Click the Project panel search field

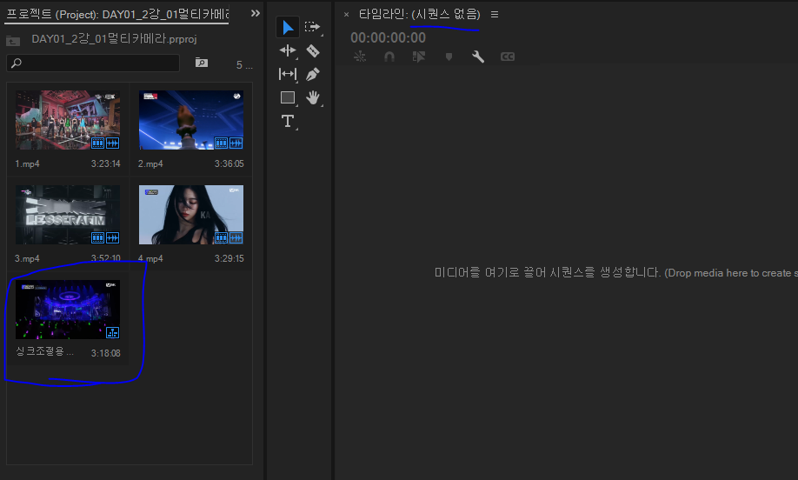click(x=93, y=63)
